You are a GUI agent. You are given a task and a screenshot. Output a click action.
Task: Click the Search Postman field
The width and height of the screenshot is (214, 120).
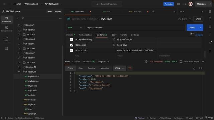click(x=107, y=4)
